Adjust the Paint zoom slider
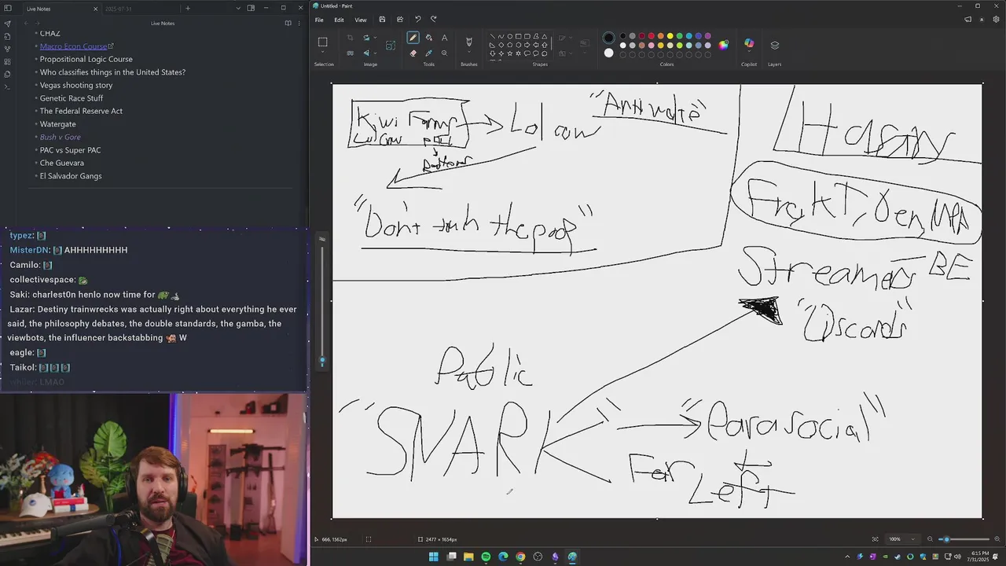This screenshot has height=566, width=1006. (964, 539)
